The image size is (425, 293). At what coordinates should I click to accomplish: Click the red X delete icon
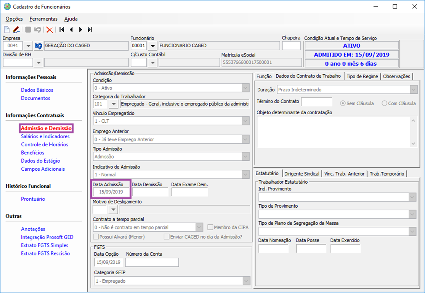point(49,30)
